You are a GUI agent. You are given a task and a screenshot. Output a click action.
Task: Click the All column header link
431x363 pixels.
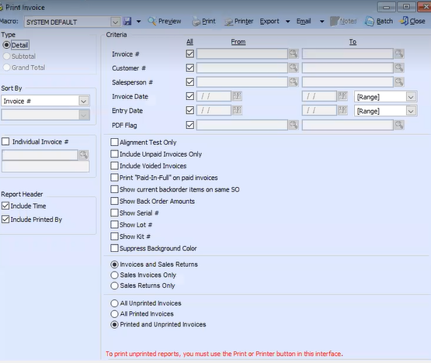coord(189,42)
